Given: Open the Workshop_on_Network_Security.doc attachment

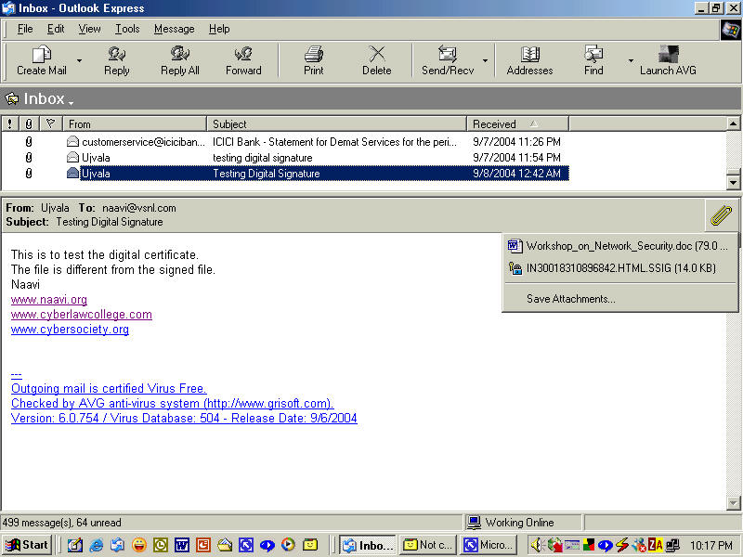Looking at the screenshot, I should [x=619, y=246].
